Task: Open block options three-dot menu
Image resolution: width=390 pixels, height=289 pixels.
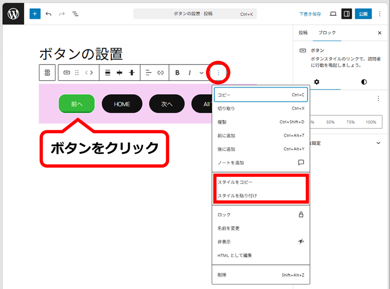Action: (218, 73)
